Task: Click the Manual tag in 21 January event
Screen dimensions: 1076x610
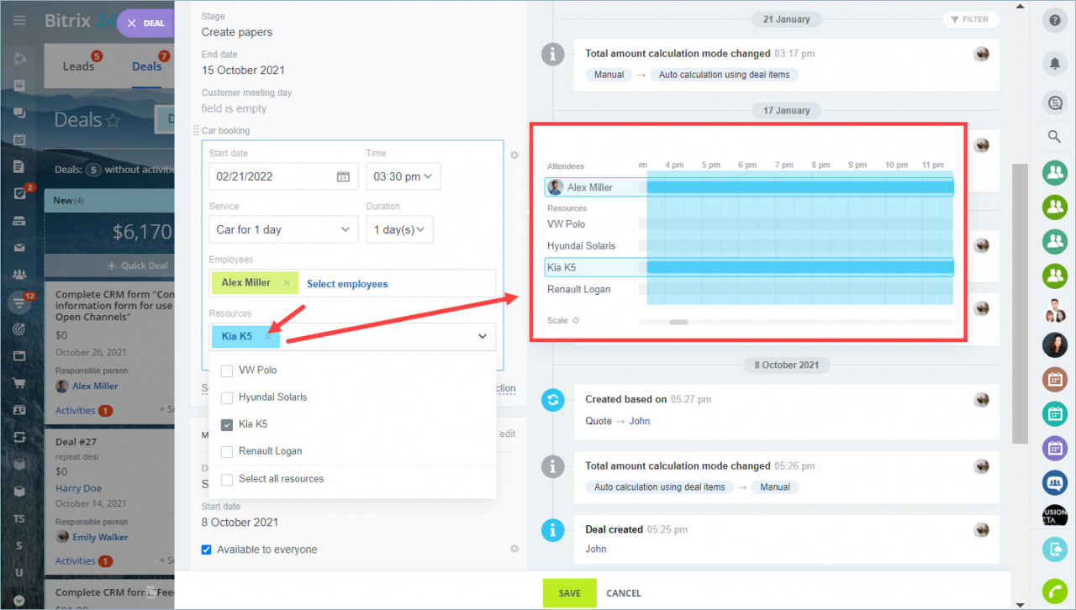Action: point(609,75)
